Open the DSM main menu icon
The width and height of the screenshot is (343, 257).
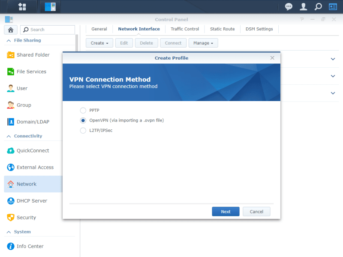(22, 6)
